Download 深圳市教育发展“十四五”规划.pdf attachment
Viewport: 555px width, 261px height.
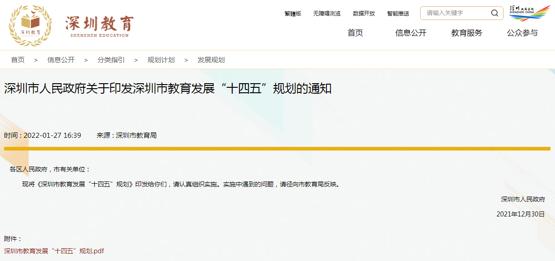[x=54, y=251]
